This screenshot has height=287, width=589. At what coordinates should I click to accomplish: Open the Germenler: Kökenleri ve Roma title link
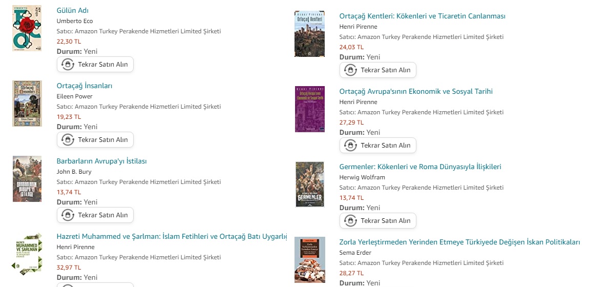tap(420, 167)
